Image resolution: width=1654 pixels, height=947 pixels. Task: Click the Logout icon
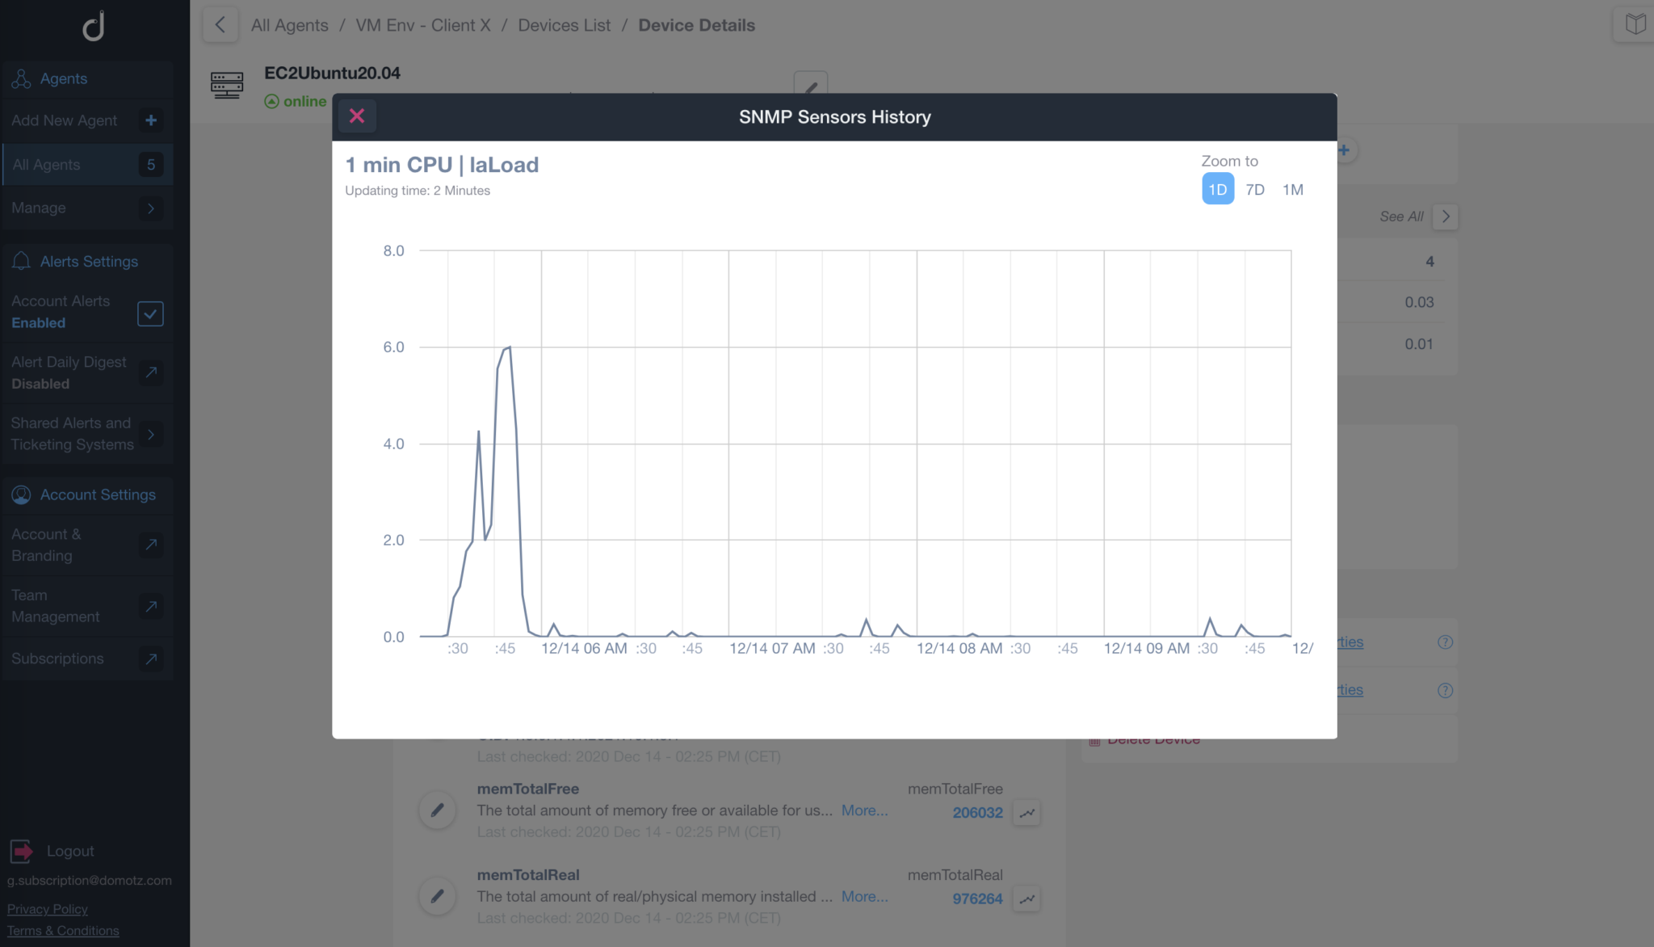pyautogui.click(x=22, y=851)
